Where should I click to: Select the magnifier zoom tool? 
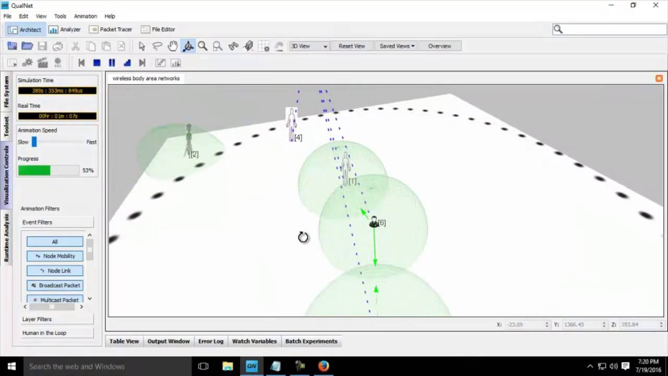point(202,46)
